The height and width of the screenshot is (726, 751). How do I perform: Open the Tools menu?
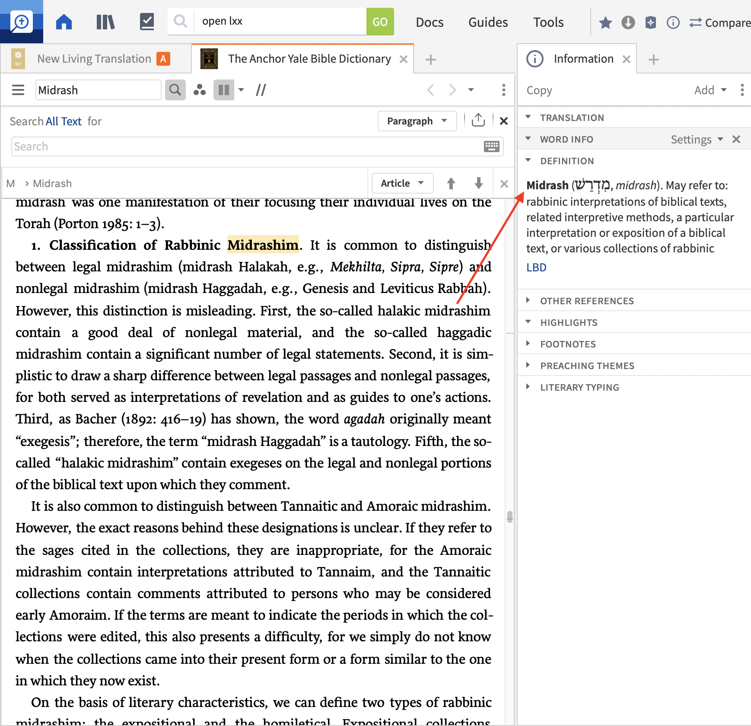548,22
